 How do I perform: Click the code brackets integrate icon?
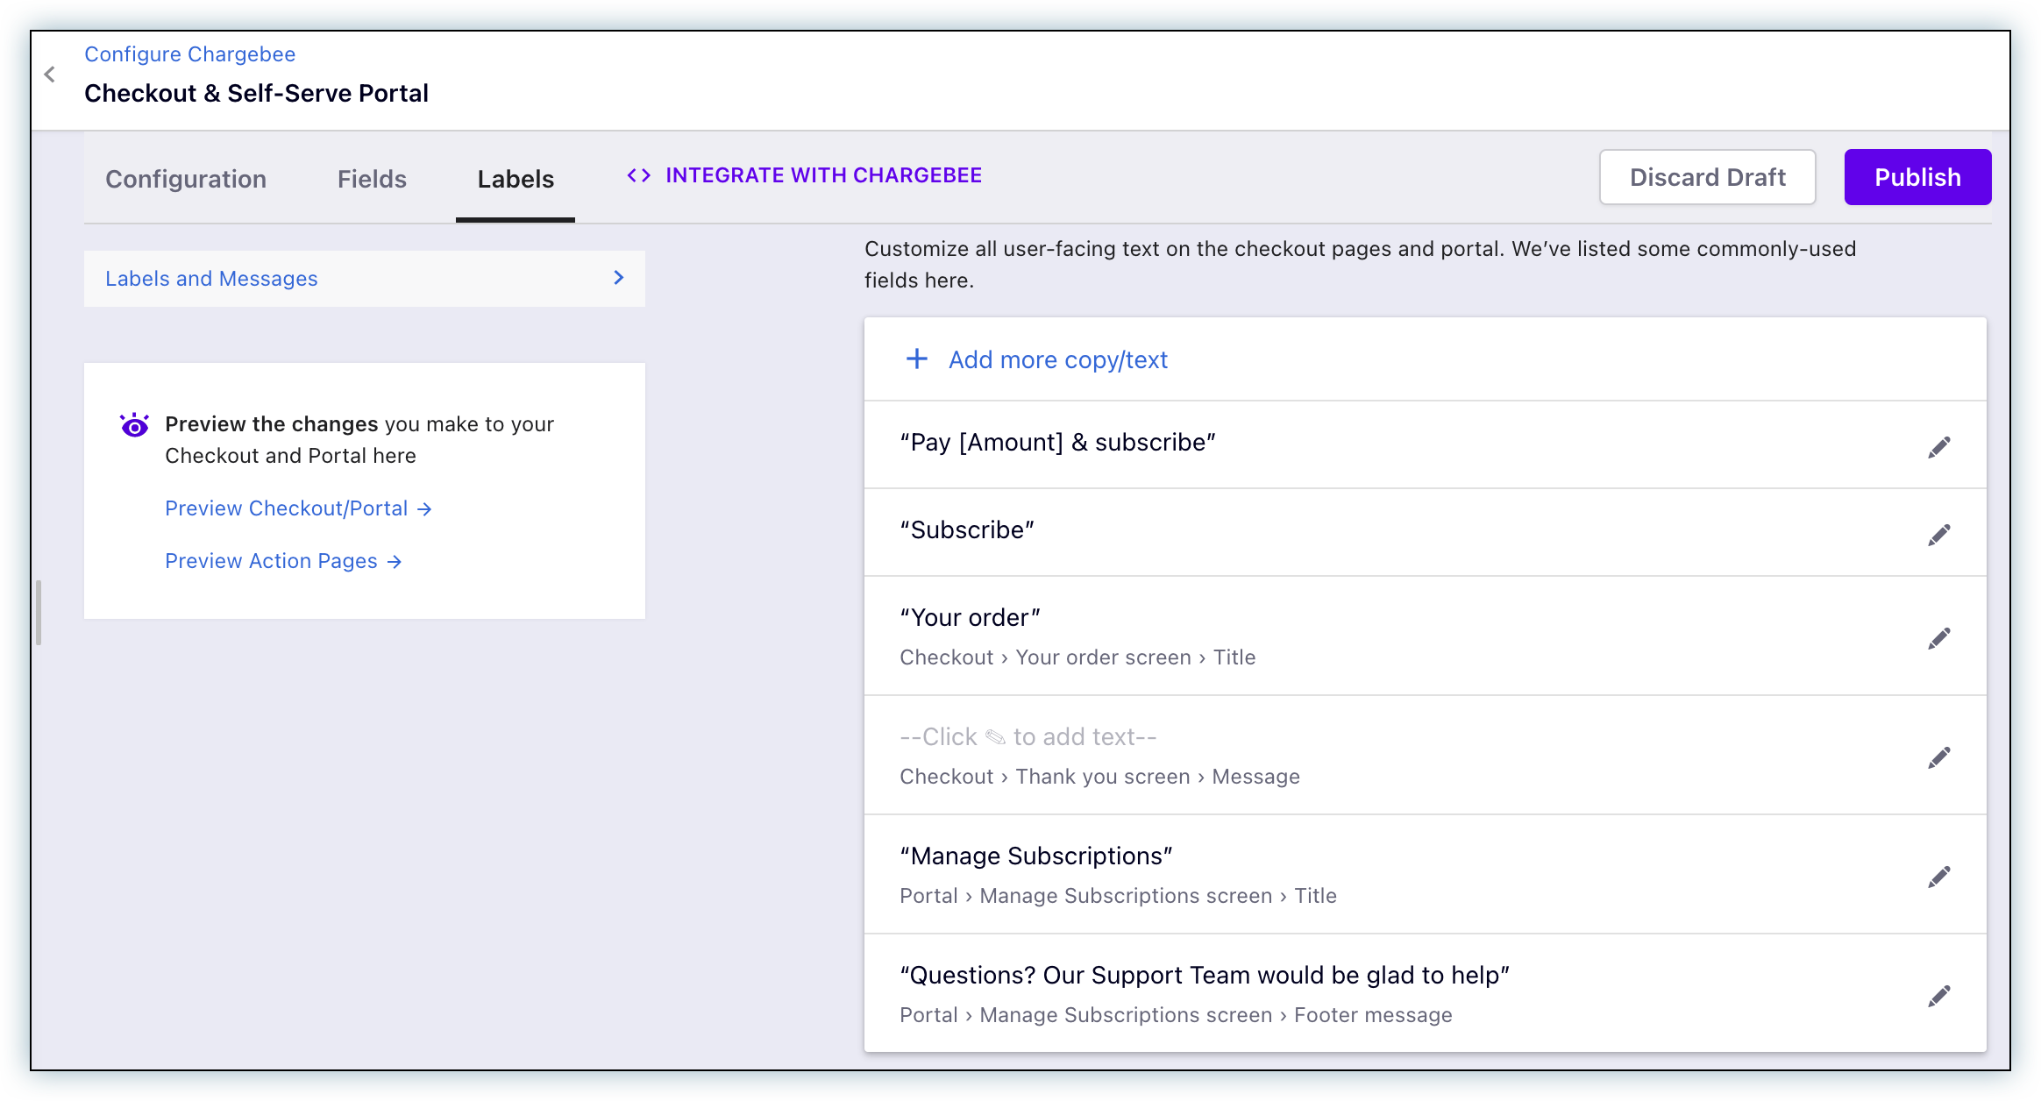[638, 175]
